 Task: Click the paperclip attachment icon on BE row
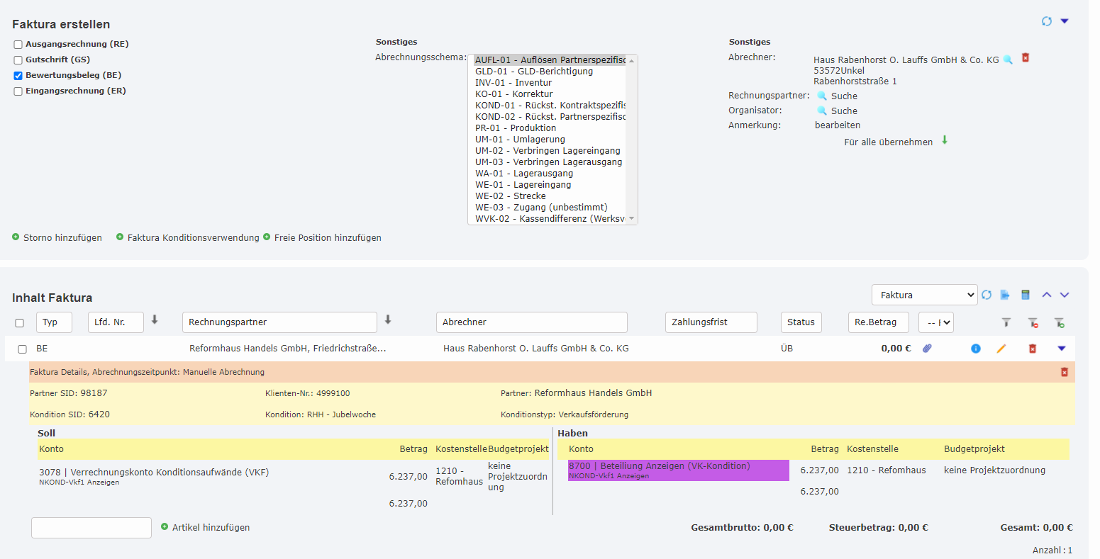pos(927,348)
